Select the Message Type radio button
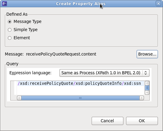Viewport: 163px width, 131px height. tap(10, 22)
